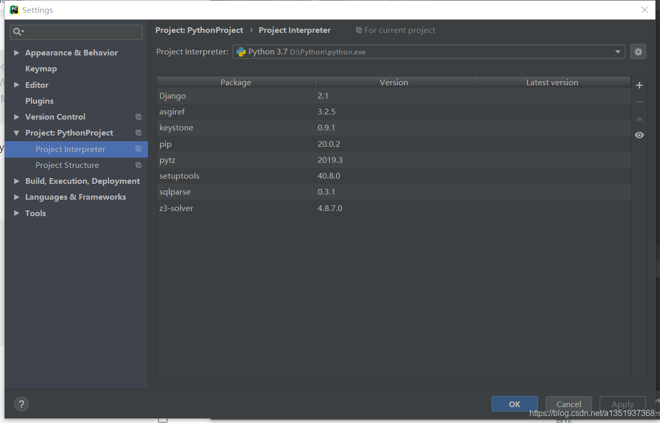Expand Appearance & Behavior section
The width and height of the screenshot is (660, 423).
tap(17, 52)
